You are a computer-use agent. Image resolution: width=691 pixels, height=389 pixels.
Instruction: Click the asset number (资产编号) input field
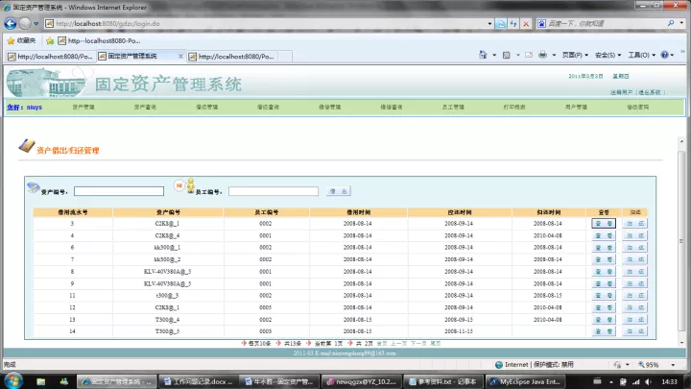point(119,191)
